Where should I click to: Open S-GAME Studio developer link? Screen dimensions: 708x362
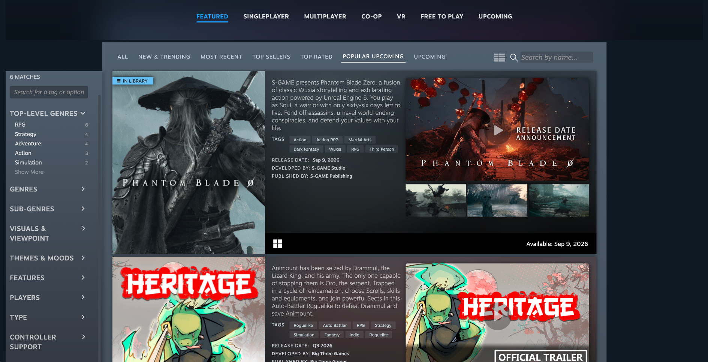tap(328, 168)
